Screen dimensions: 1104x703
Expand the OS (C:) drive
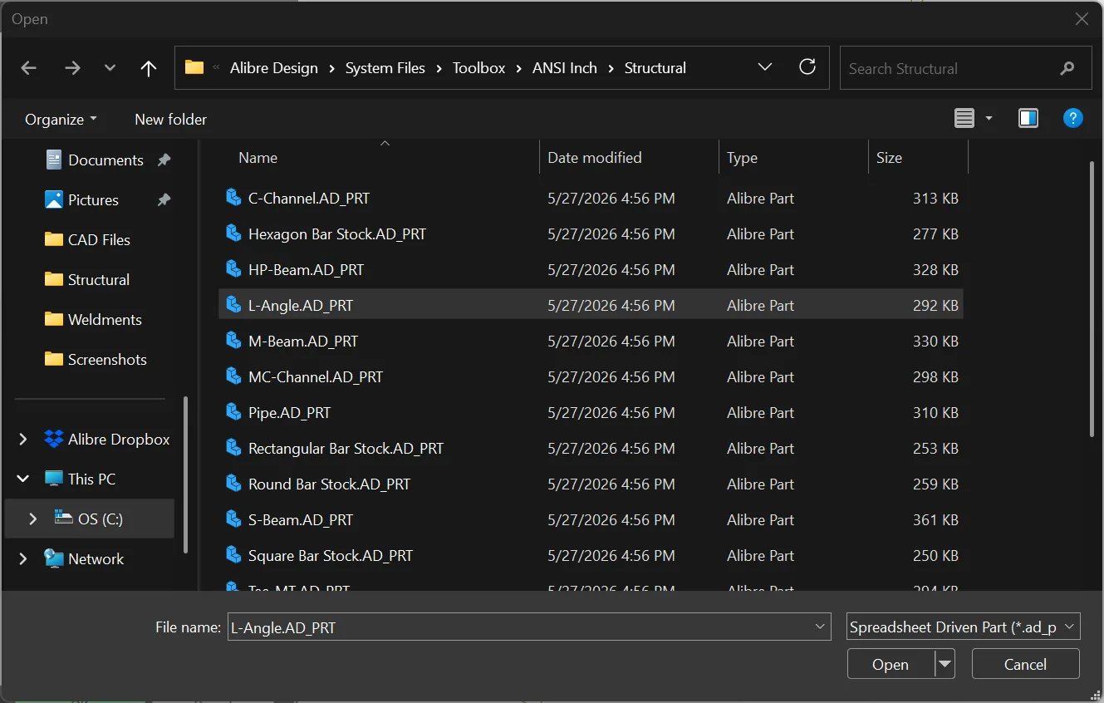click(x=33, y=519)
